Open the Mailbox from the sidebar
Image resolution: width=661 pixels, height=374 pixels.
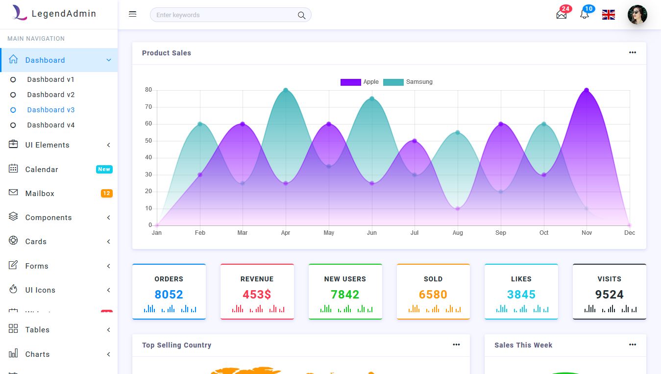pos(40,193)
